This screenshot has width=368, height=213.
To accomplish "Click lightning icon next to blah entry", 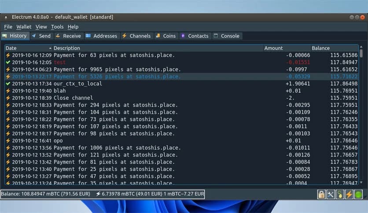I will coord(8,91).
